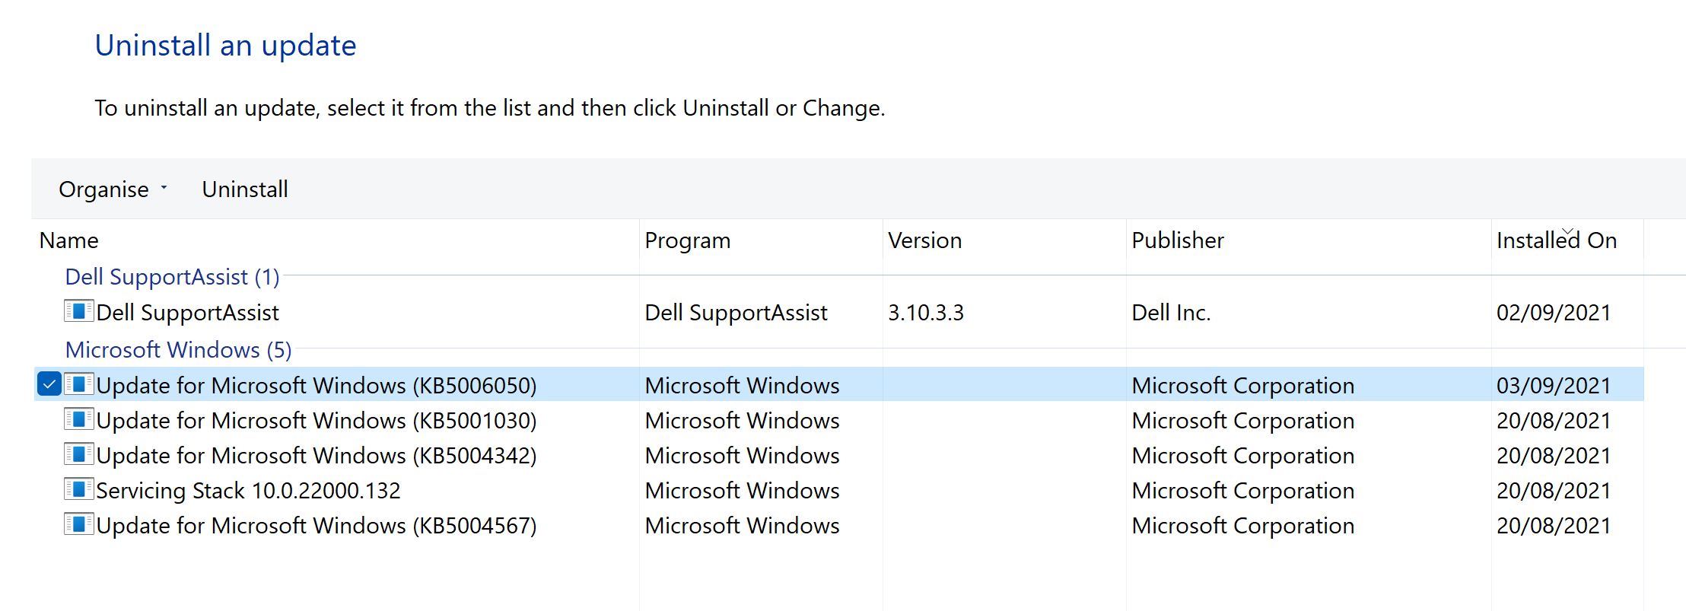This screenshot has height=611, width=1686.
Task: Collapse the Microsoft Windows (5) group
Action: 178,350
